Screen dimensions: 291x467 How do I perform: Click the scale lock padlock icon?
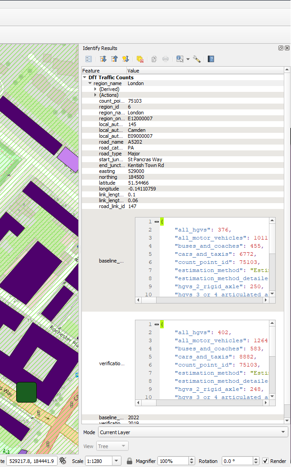(129, 461)
